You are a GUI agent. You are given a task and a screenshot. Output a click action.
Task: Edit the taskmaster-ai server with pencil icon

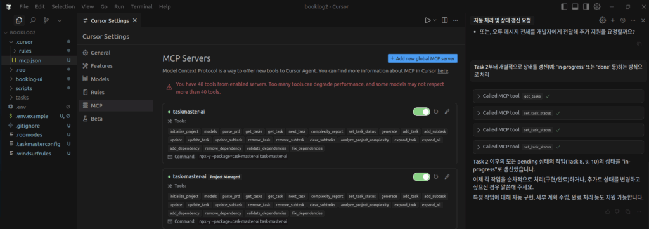pyautogui.click(x=447, y=112)
